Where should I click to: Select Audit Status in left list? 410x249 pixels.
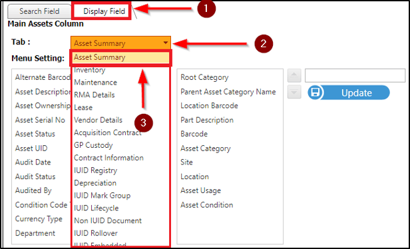pos(35,176)
